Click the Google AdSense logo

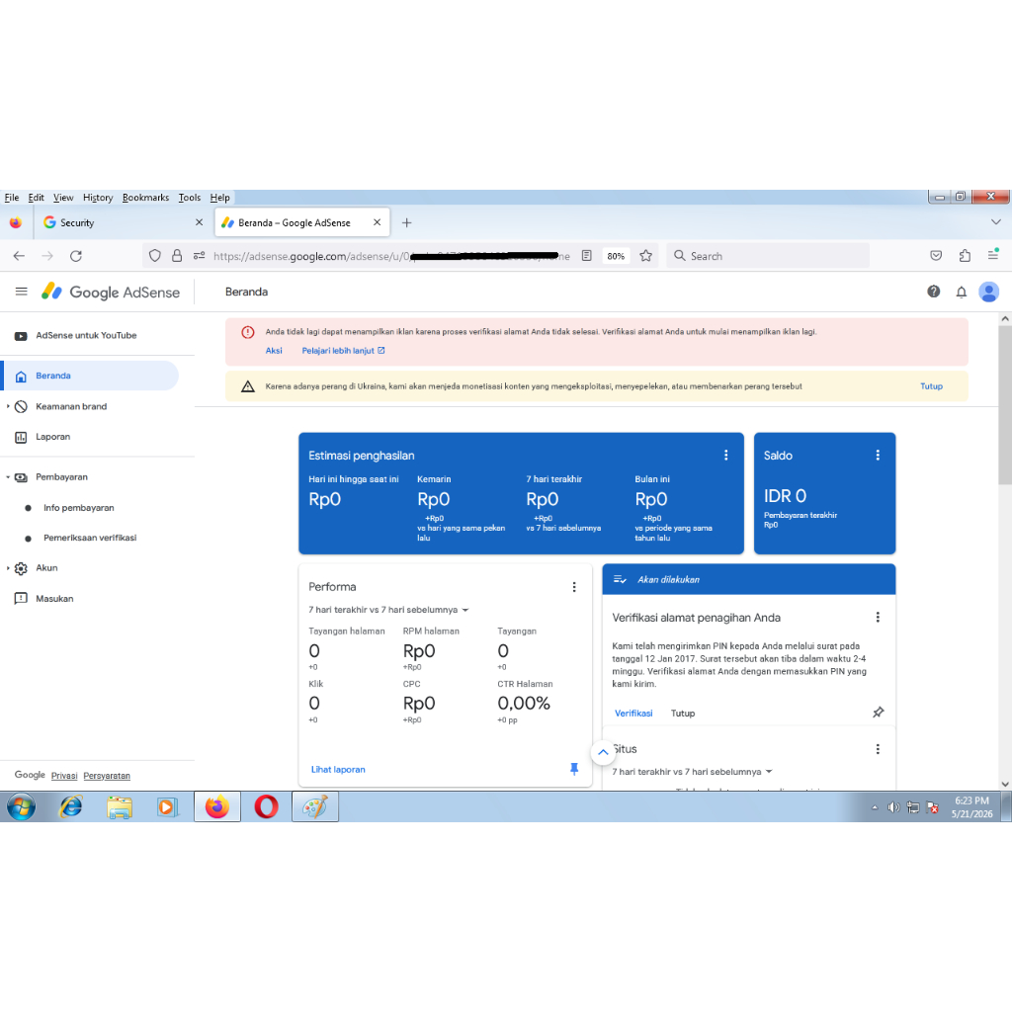(x=111, y=292)
